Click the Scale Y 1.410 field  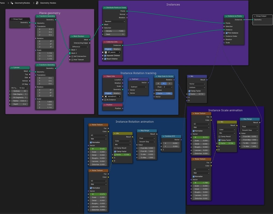point(45,56)
